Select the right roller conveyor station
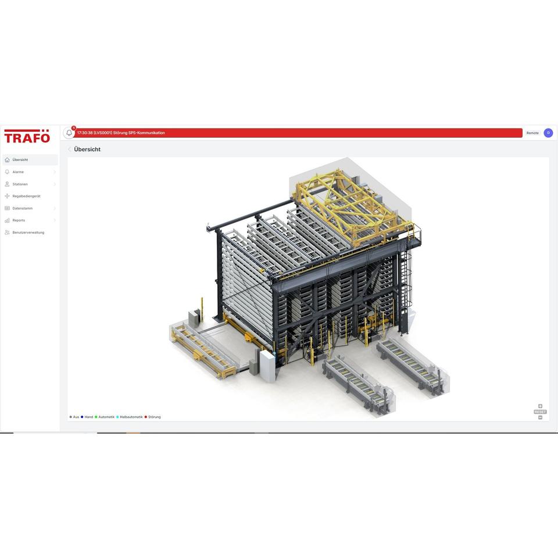The width and height of the screenshot is (558, 558). (413, 367)
